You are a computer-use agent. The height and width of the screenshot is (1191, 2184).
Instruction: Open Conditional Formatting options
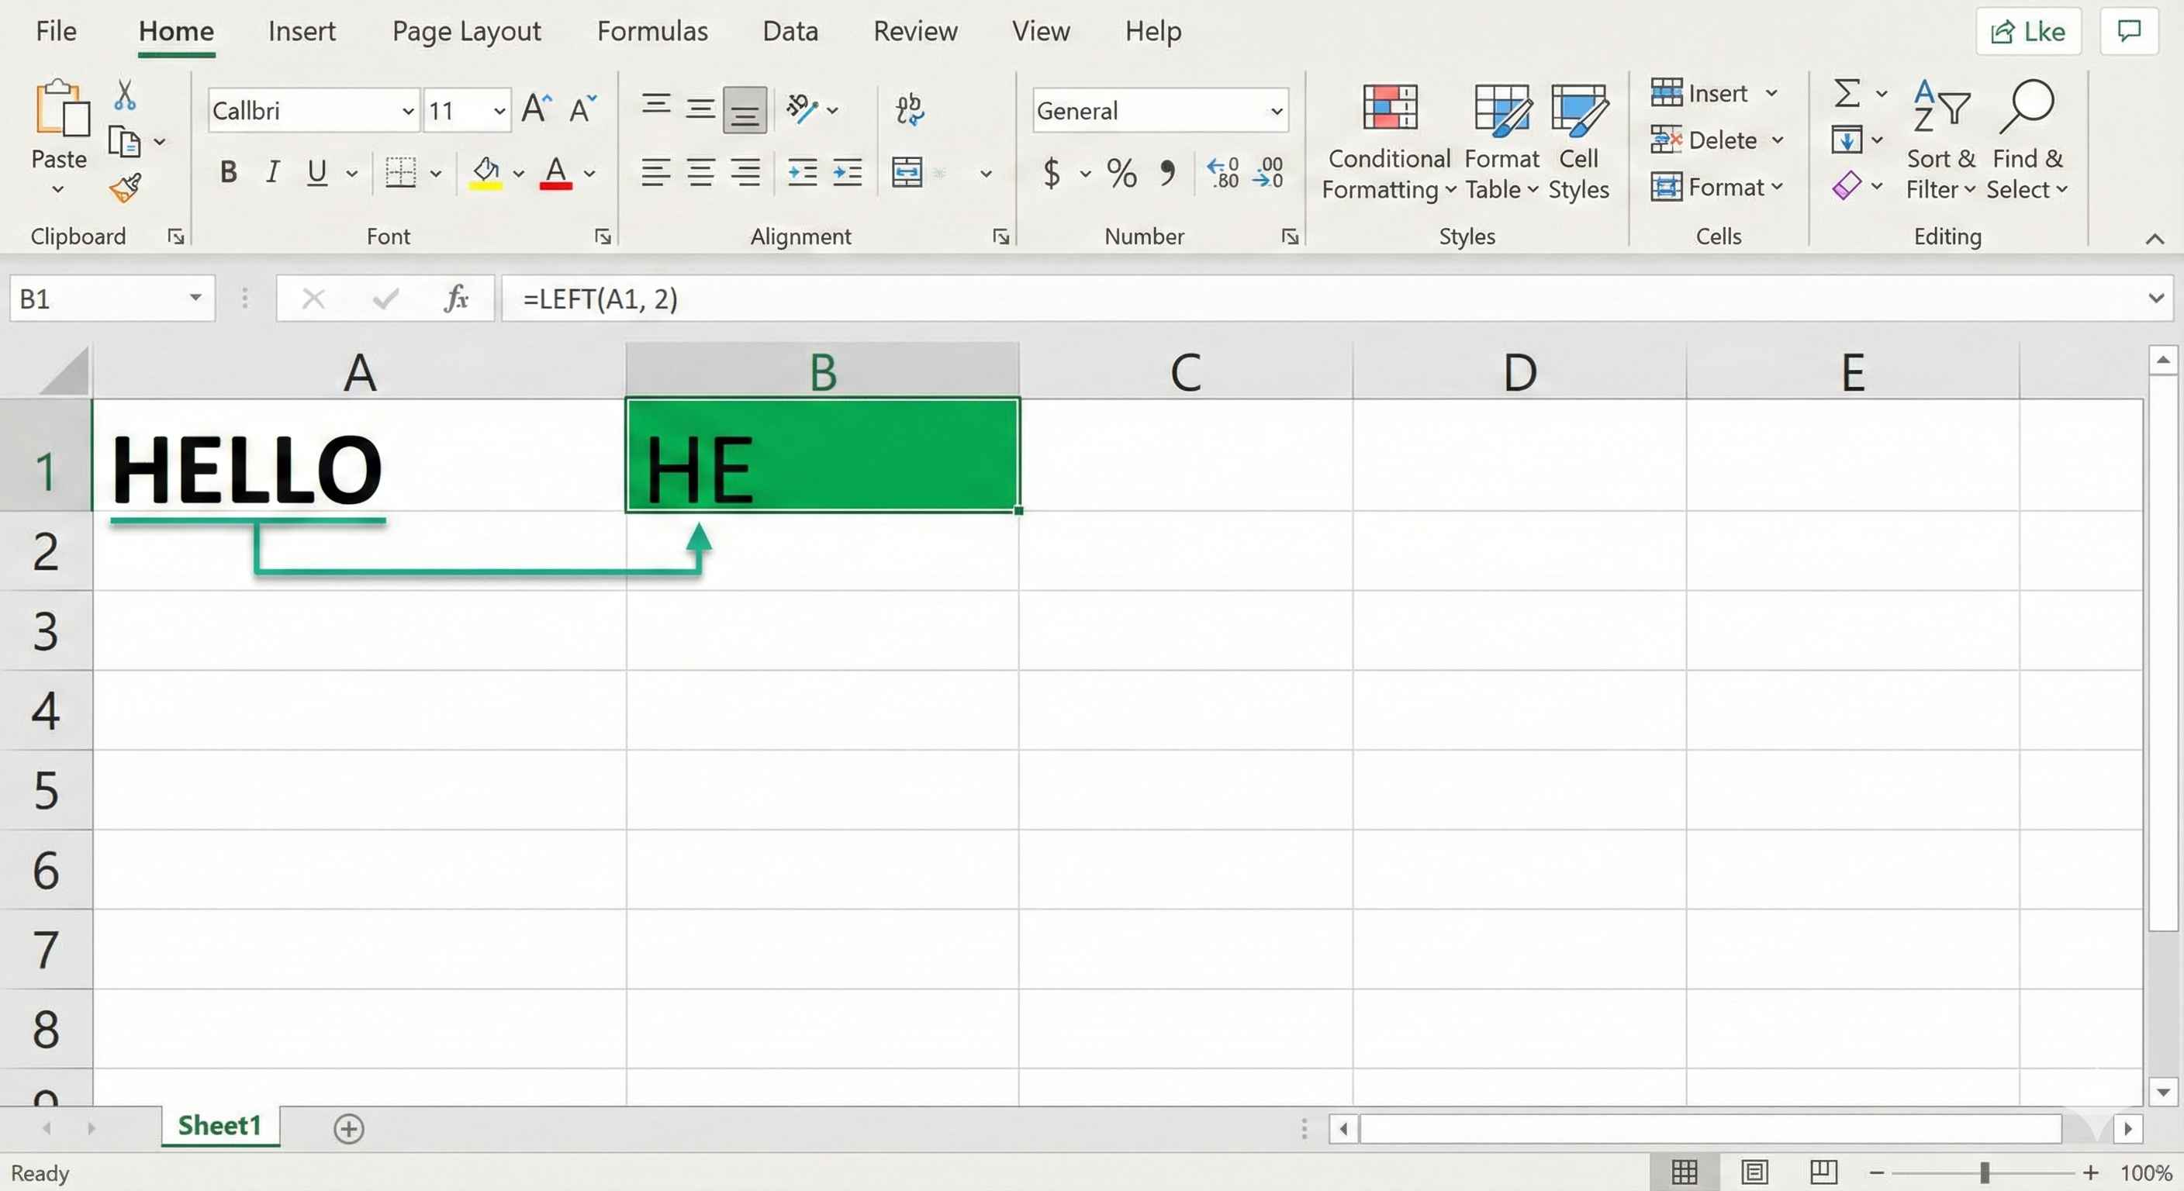point(1388,140)
